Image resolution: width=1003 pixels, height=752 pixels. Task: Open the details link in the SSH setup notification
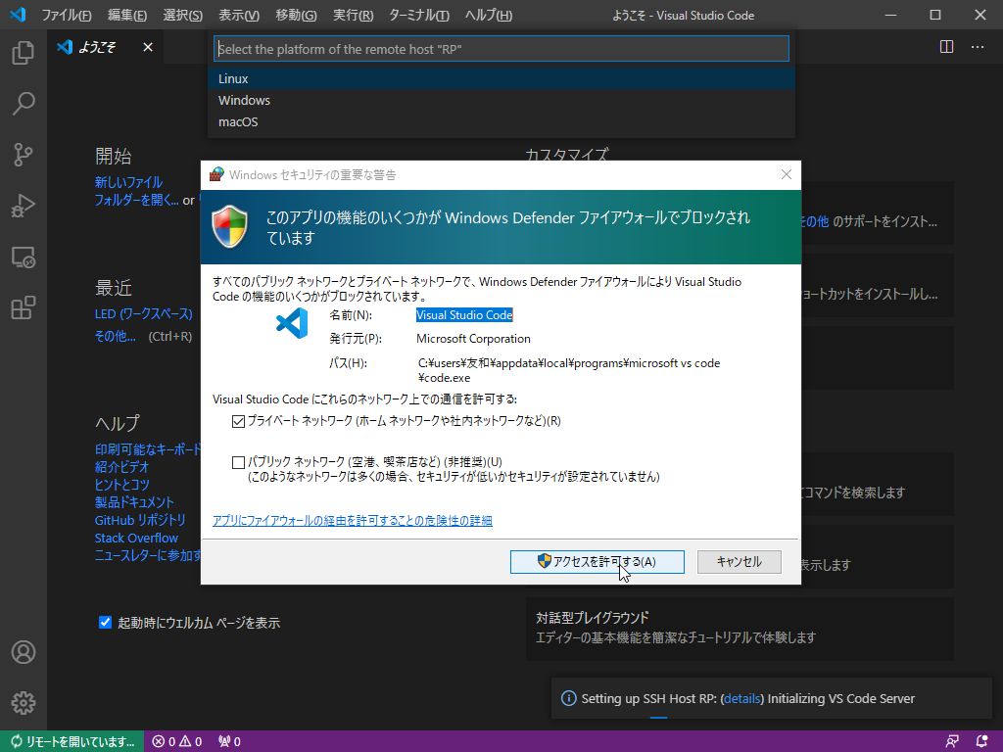tap(741, 698)
